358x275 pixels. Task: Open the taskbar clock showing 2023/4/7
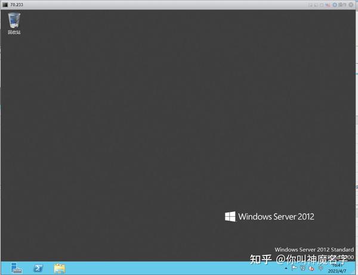[x=337, y=268]
